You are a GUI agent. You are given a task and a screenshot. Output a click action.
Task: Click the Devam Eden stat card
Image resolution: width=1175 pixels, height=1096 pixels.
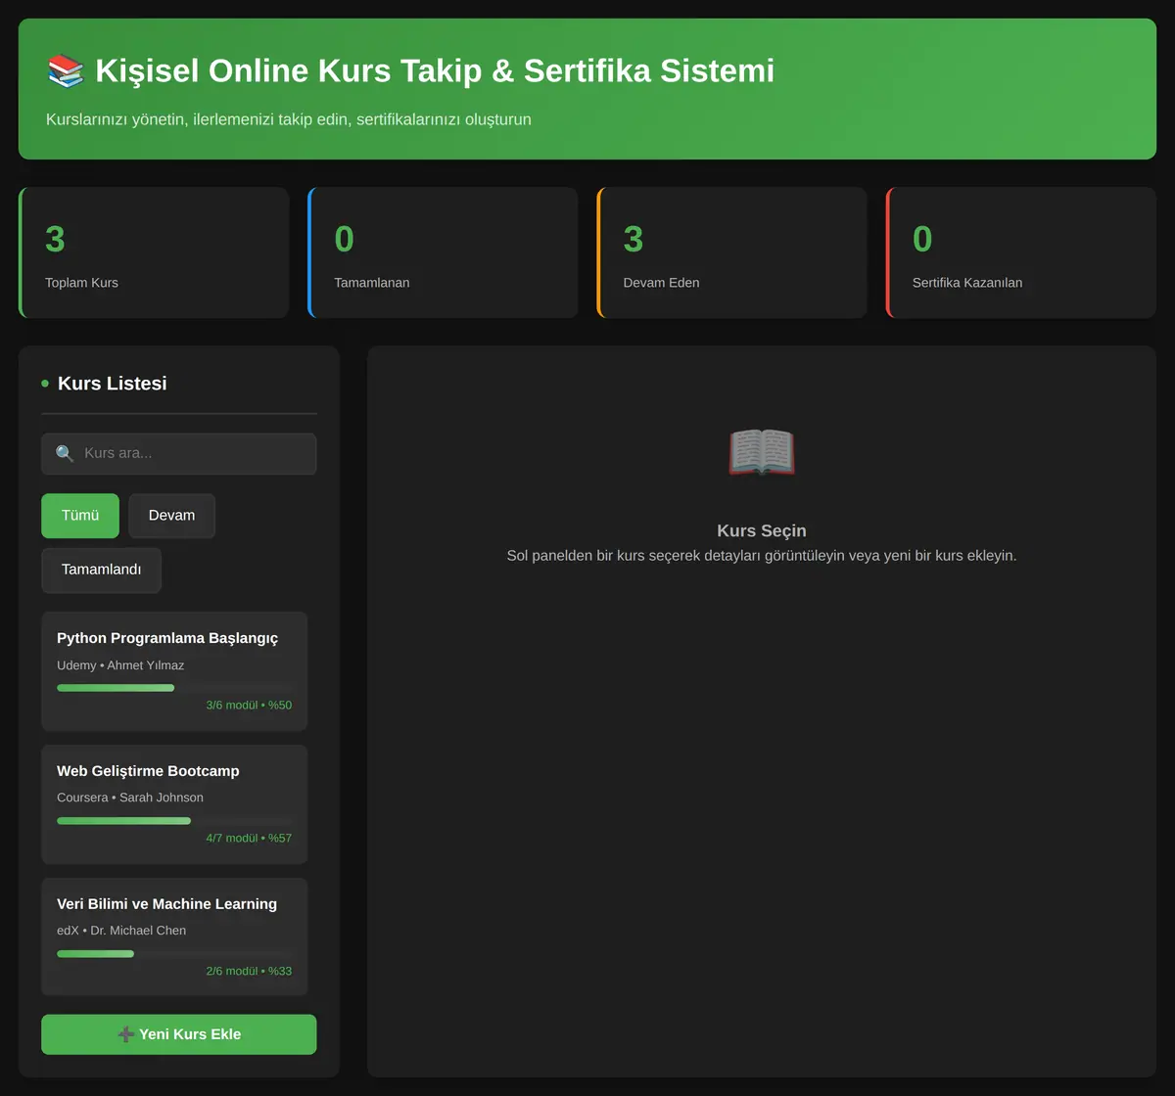pos(731,252)
